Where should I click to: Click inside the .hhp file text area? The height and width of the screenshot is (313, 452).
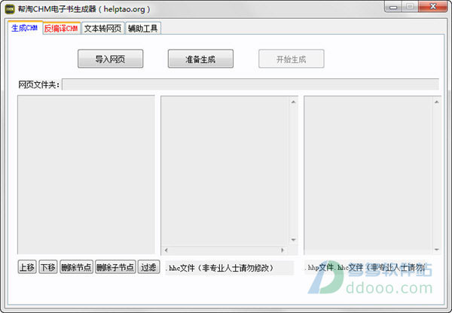pyautogui.click(x=368, y=175)
